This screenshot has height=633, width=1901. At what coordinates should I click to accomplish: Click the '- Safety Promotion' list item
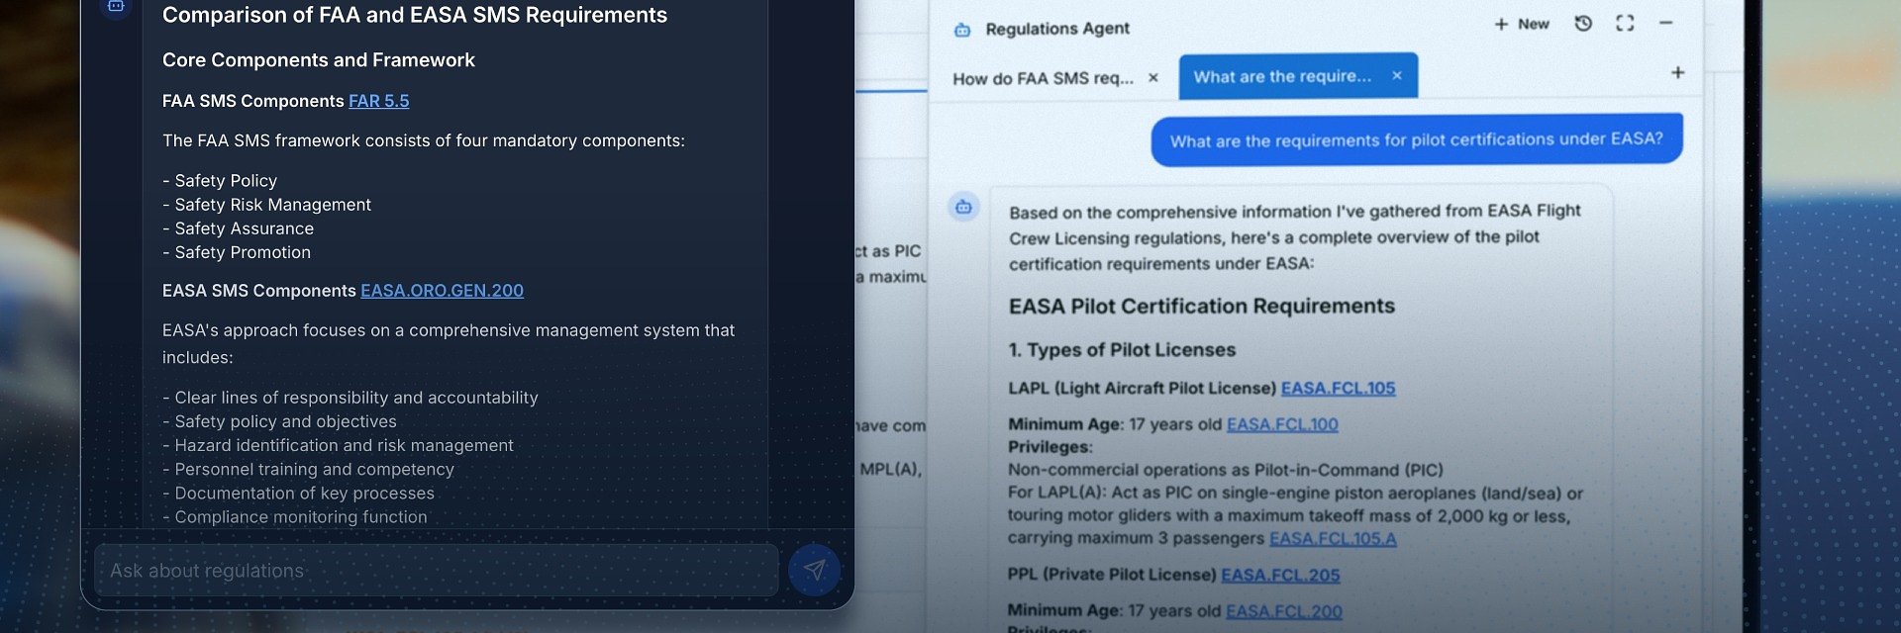pyautogui.click(x=237, y=252)
